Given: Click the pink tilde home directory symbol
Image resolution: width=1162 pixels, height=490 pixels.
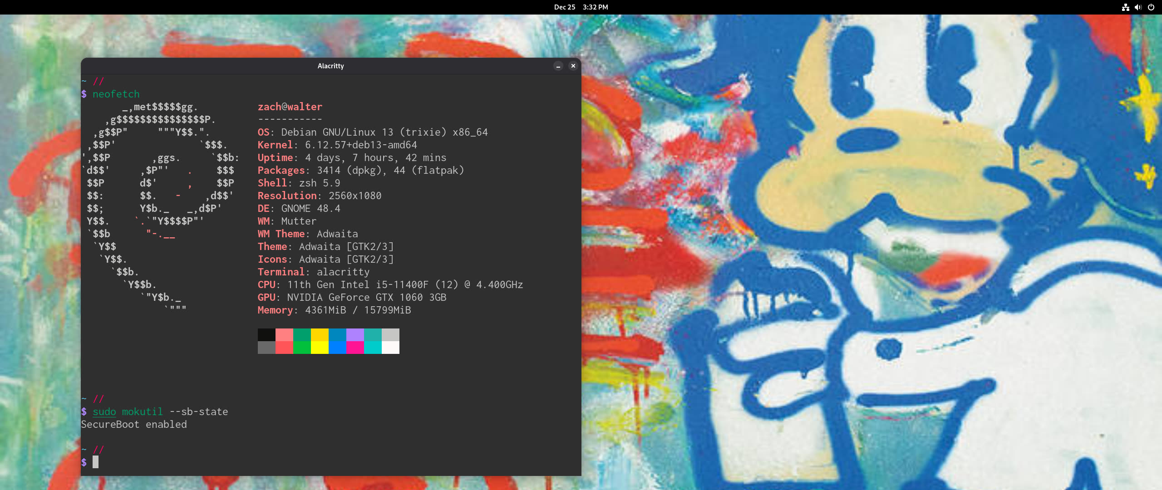Looking at the screenshot, I should (x=84, y=449).
